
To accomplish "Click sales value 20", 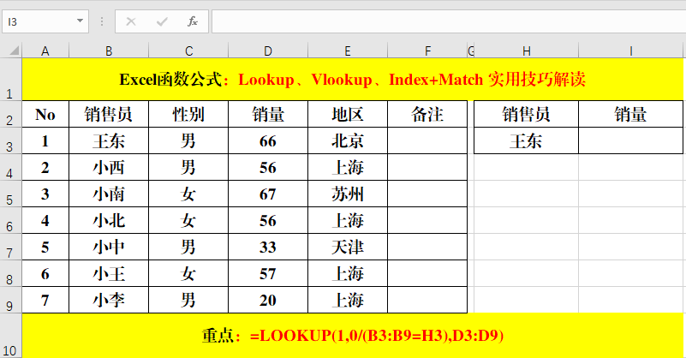I will pyautogui.click(x=268, y=301).
